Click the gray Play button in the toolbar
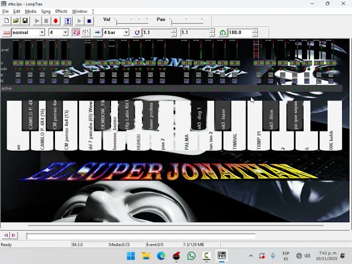 coord(37,21)
